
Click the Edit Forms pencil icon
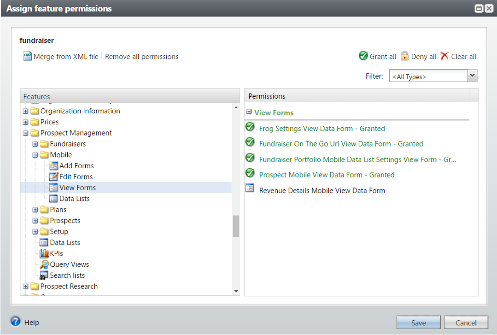53,176
